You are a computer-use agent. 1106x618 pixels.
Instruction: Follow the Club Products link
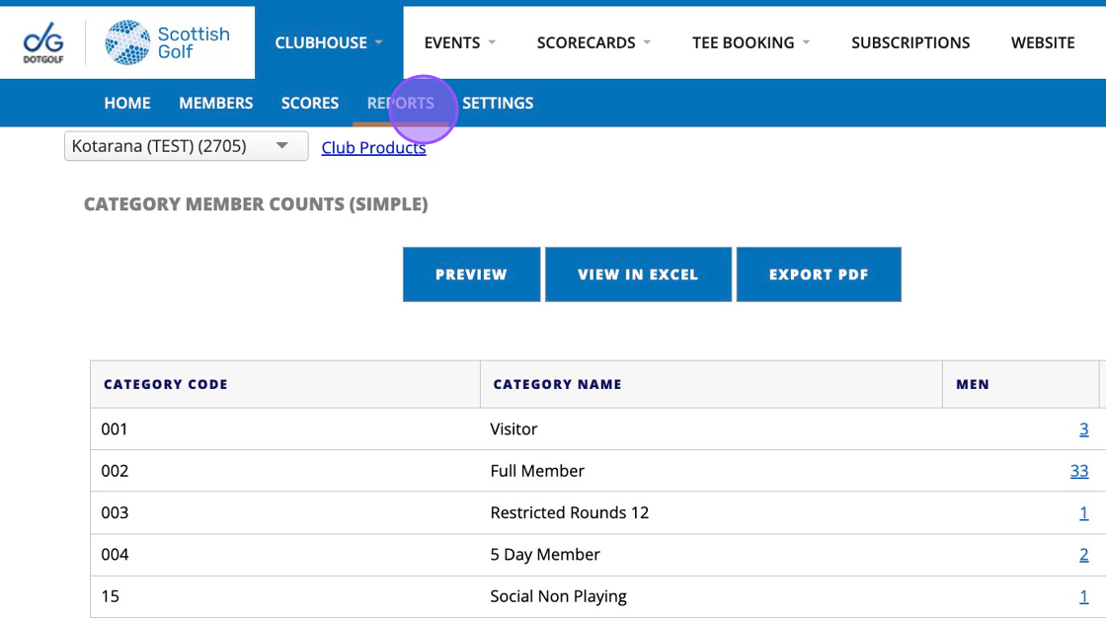374,147
